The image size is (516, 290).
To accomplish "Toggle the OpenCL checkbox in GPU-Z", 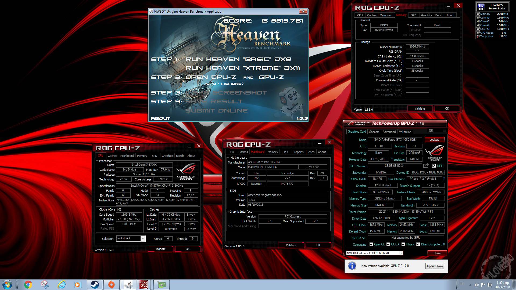I will [371, 244].
